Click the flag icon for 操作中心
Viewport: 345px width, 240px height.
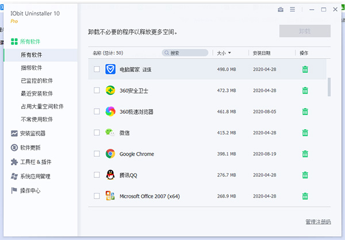(x=14, y=191)
